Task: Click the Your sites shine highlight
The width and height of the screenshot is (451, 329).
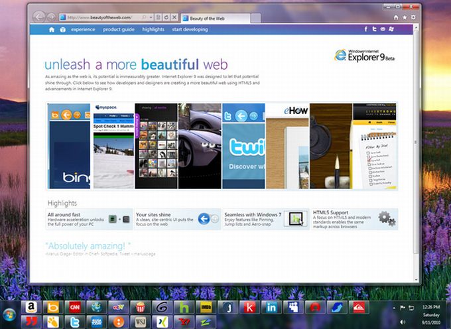Action: (178, 219)
